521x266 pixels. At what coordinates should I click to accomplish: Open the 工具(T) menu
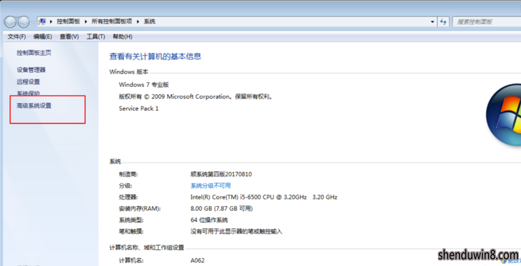[x=96, y=37]
